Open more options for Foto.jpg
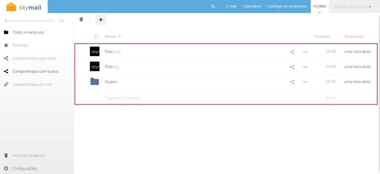Screen dimensions: 380x174 pos(305,67)
